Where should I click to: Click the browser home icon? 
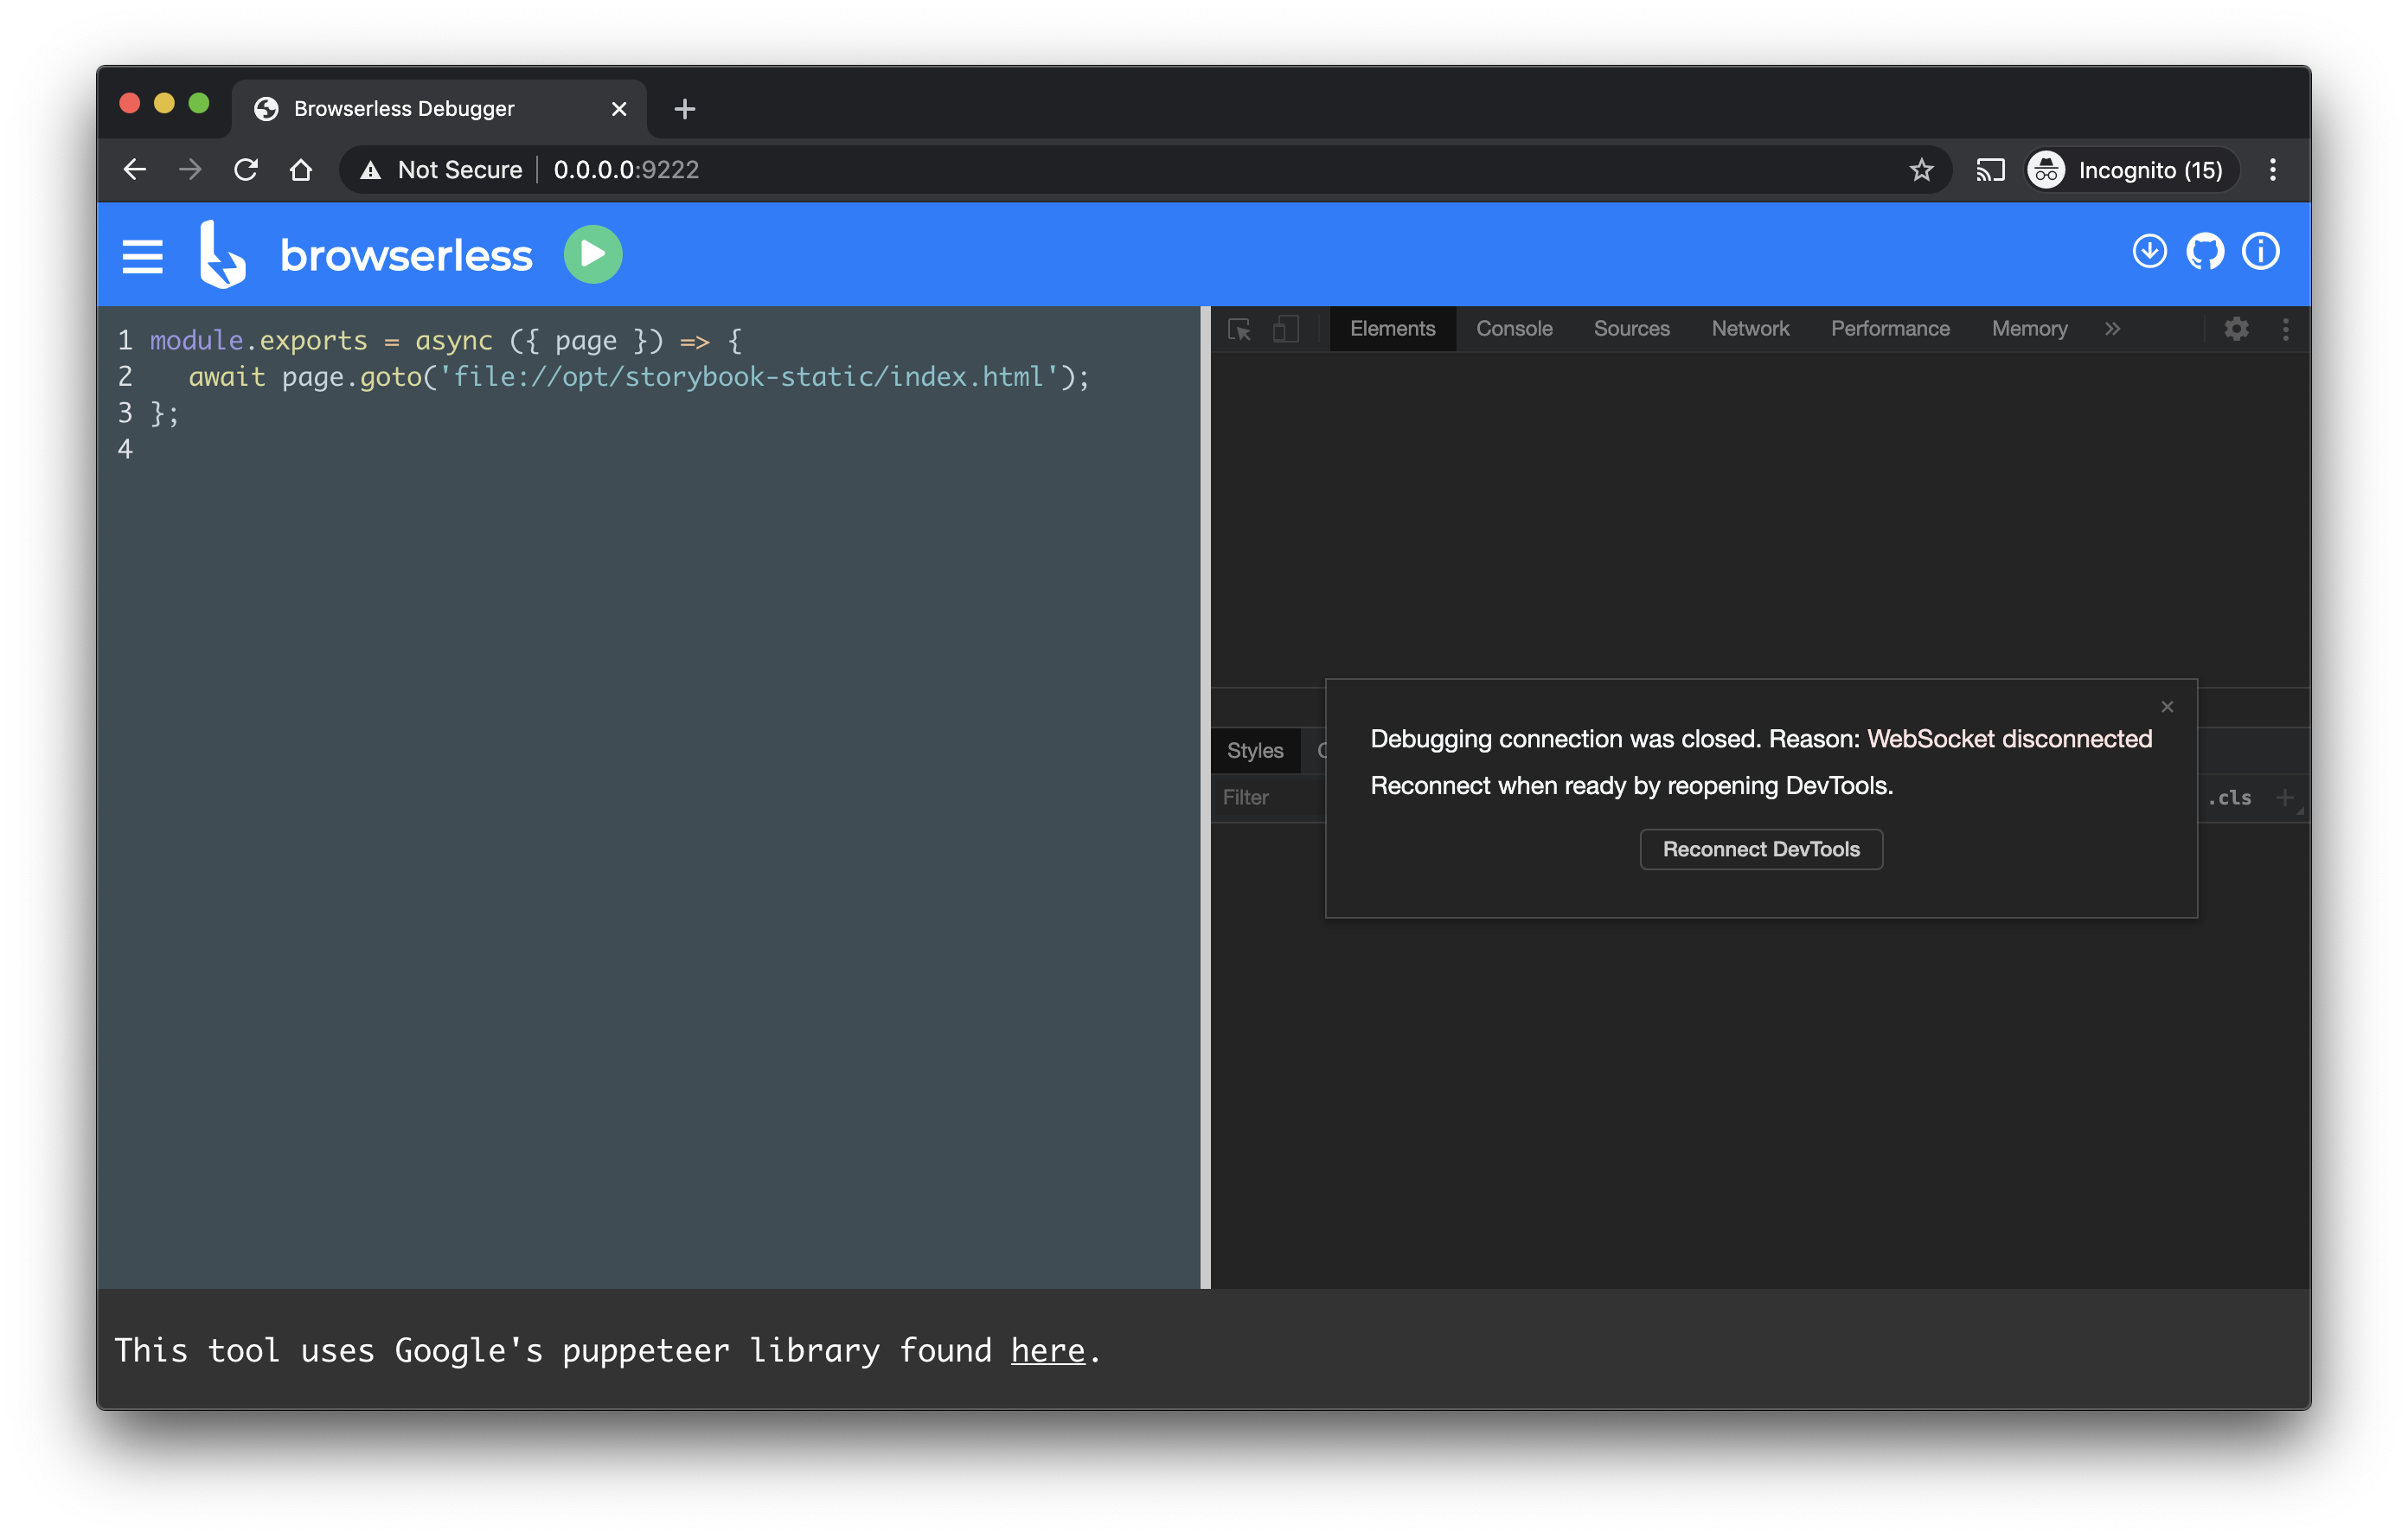point(301,170)
